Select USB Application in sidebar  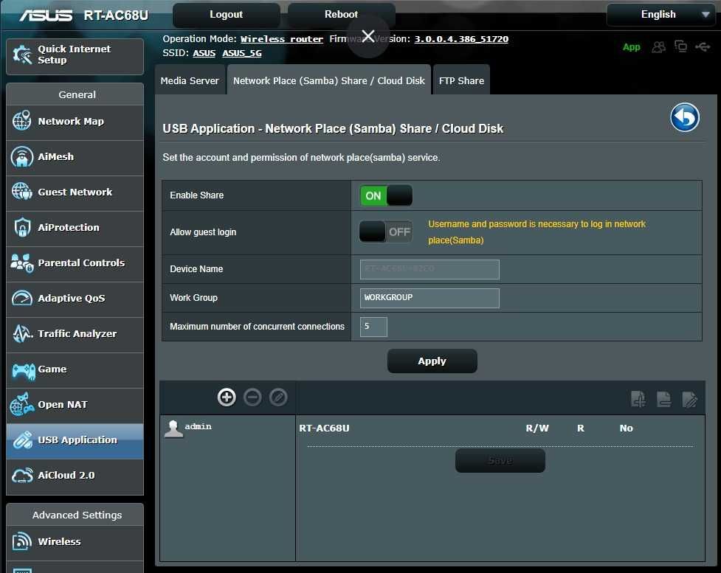[75, 441]
